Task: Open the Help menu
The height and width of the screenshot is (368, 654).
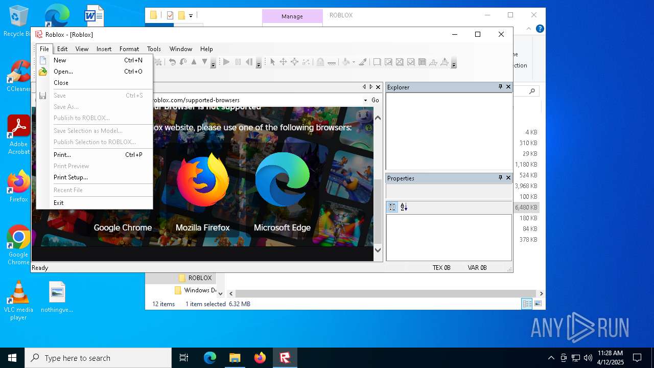Action: (206, 49)
